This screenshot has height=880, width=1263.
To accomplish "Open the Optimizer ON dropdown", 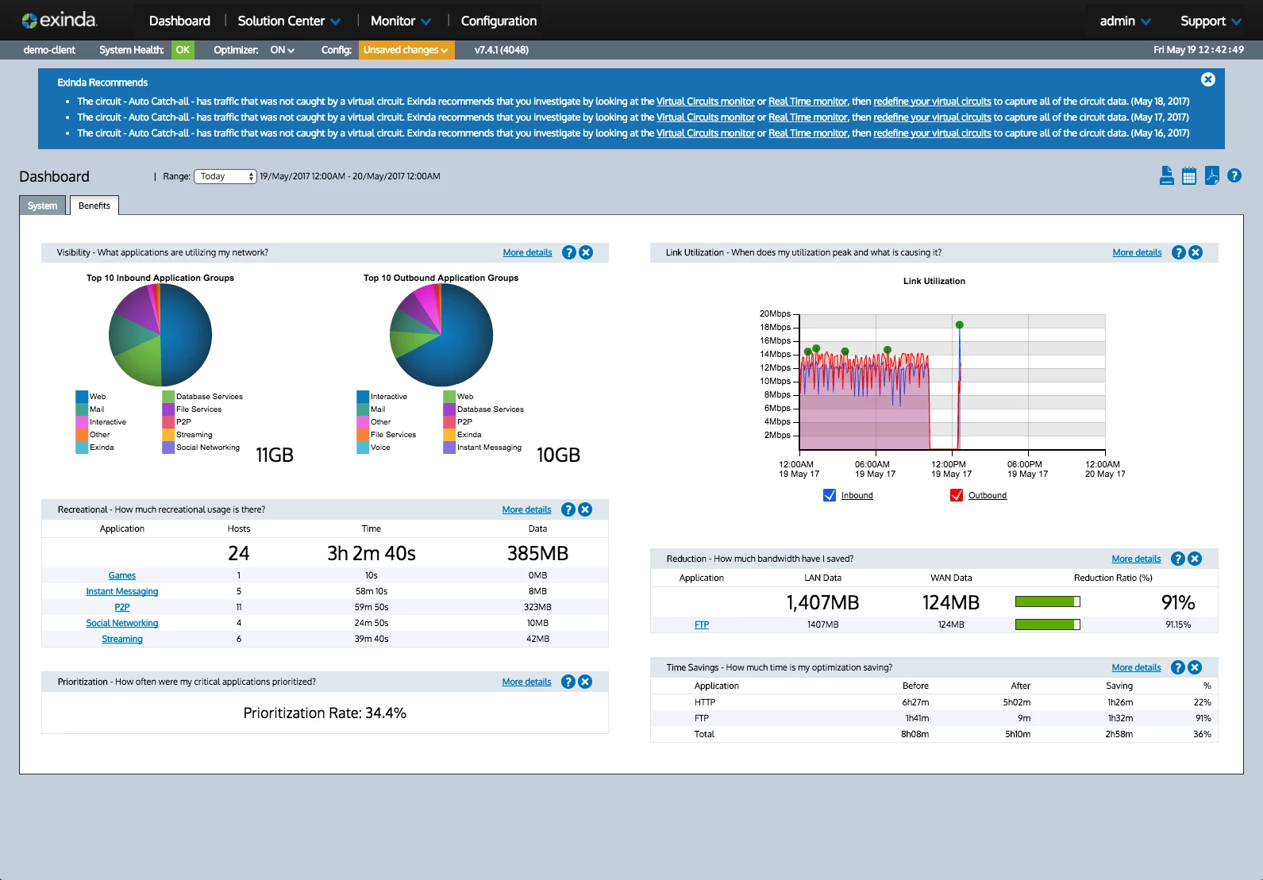I will tap(282, 50).
